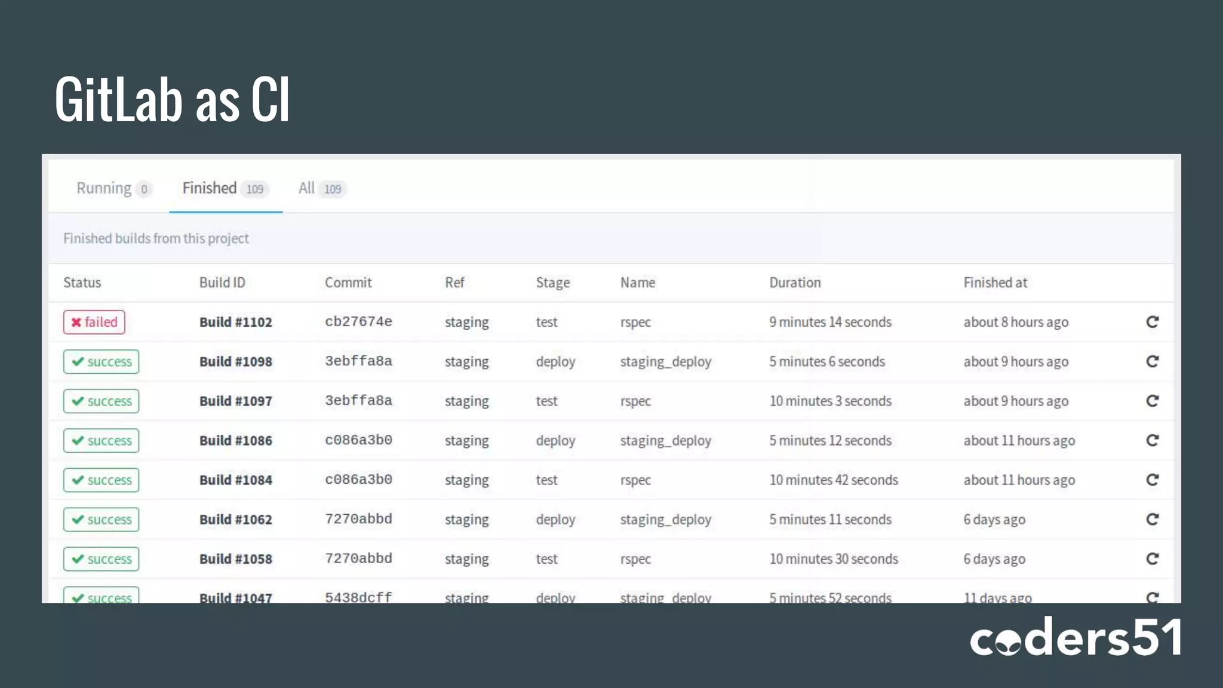Click the Finished at column header

[995, 282]
